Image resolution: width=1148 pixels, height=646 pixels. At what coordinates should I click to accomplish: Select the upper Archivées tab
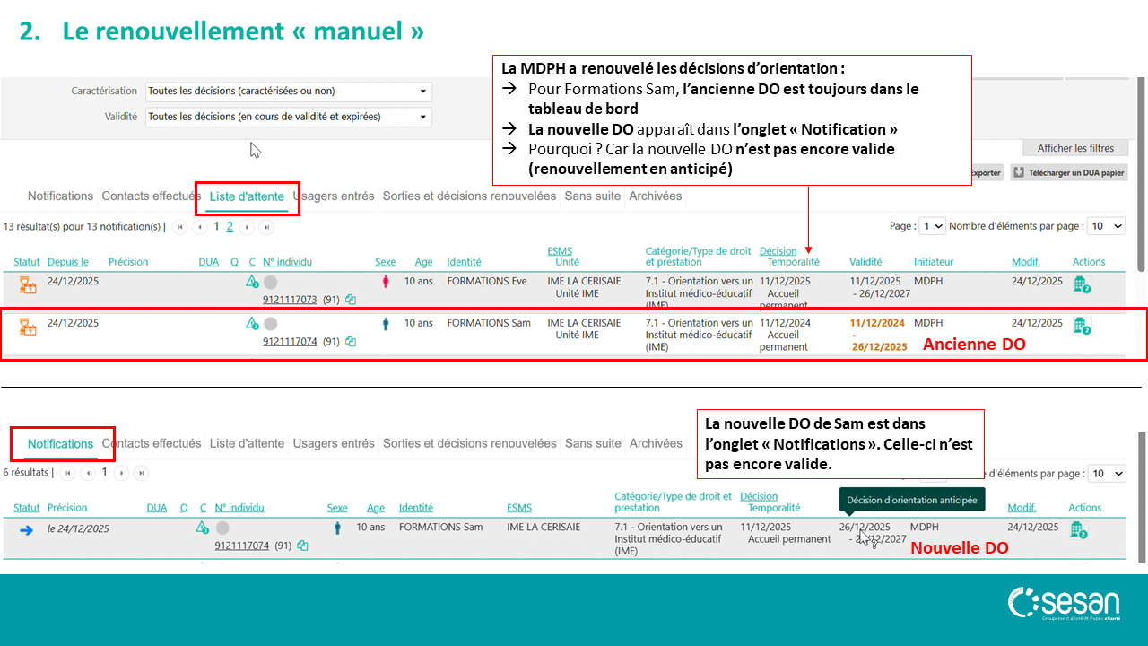click(x=655, y=196)
